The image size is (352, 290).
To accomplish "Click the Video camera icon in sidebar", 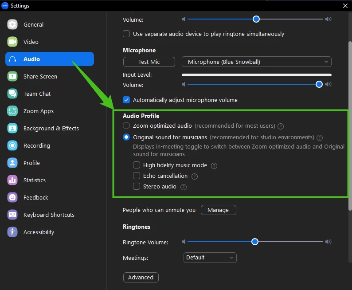I will [x=12, y=42].
